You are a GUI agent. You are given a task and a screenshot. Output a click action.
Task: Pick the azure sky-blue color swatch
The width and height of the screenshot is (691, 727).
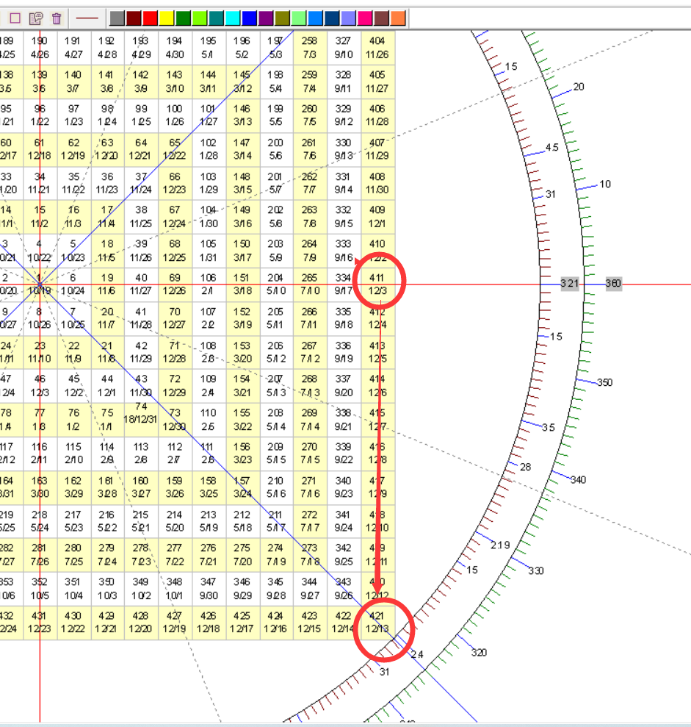tap(316, 18)
